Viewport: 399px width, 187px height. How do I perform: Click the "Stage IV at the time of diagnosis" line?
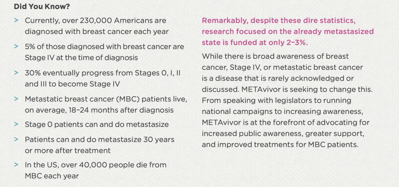pos(81,58)
